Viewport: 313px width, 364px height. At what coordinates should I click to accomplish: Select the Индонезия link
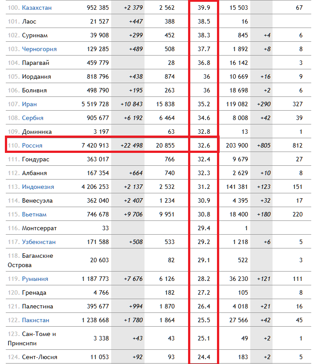click(x=38, y=187)
